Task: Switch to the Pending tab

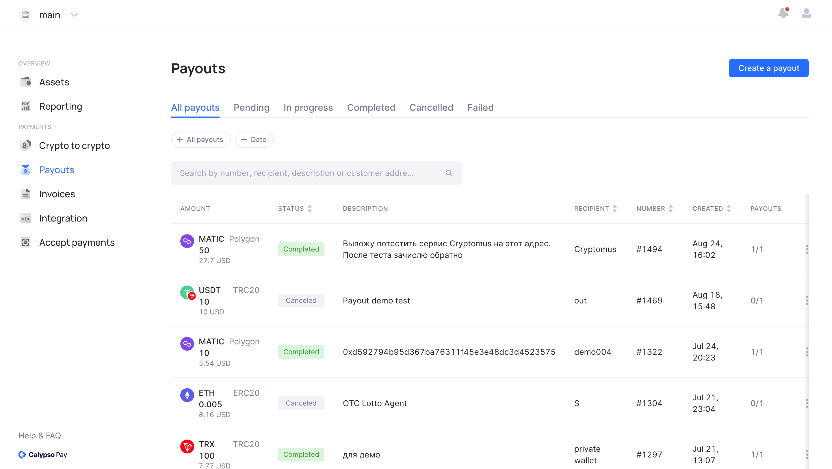Action: [251, 107]
